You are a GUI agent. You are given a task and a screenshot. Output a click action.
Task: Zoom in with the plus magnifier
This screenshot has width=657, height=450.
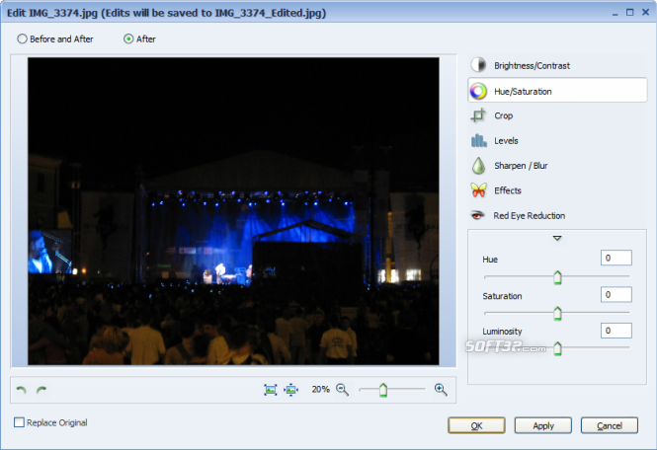441,390
